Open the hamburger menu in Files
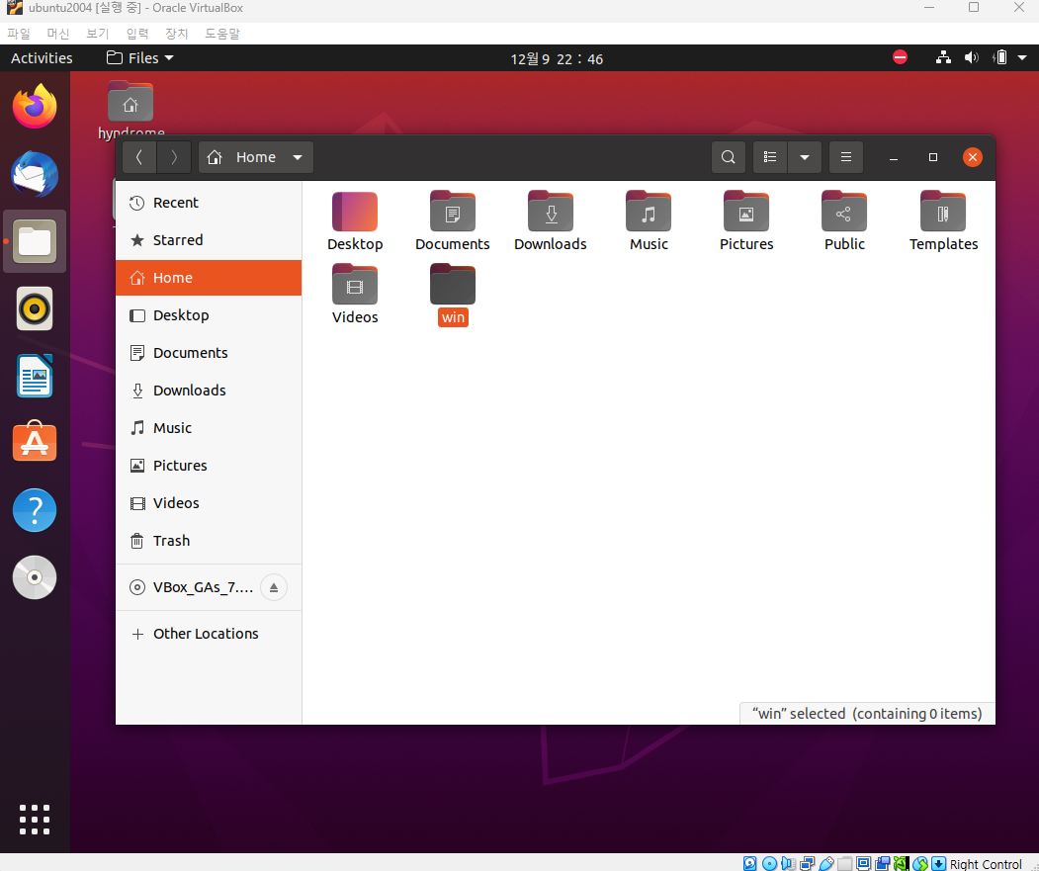This screenshot has height=871, width=1039. [846, 157]
